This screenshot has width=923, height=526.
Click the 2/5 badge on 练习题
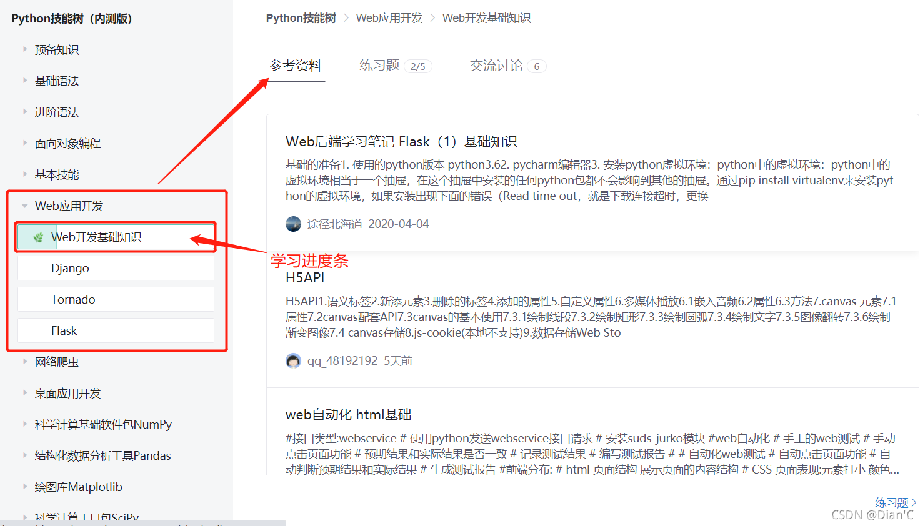tap(418, 66)
